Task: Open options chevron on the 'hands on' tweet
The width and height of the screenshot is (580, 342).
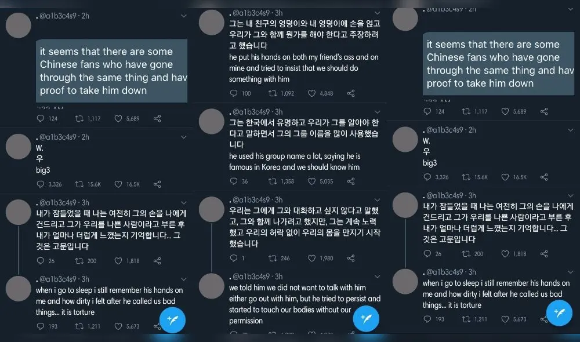Action: click(x=377, y=13)
